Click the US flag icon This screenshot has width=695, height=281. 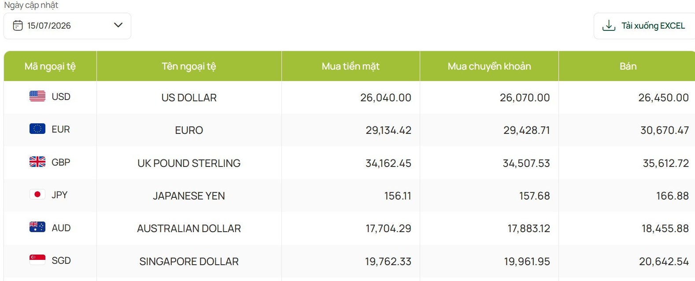pyautogui.click(x=37, y=96)
